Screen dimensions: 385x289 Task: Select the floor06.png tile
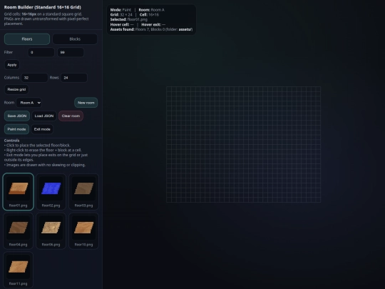[x=51, y=230]
